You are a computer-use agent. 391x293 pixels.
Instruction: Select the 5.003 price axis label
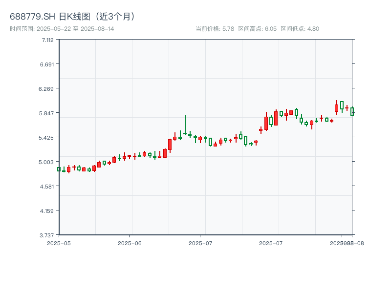coord(47,162)
